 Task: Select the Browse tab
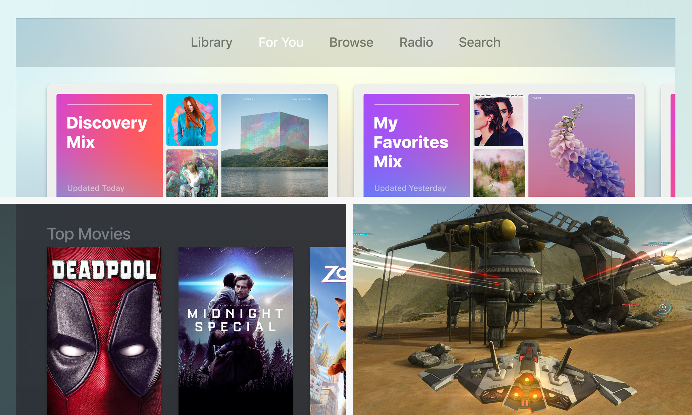tap(351, 43)
